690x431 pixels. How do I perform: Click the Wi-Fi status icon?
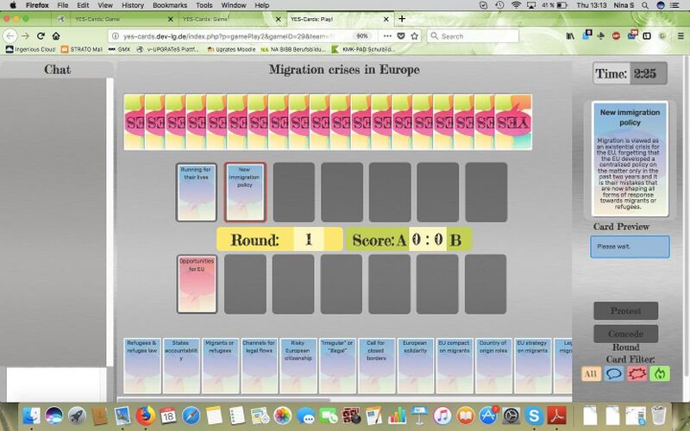tap(516, 5)
